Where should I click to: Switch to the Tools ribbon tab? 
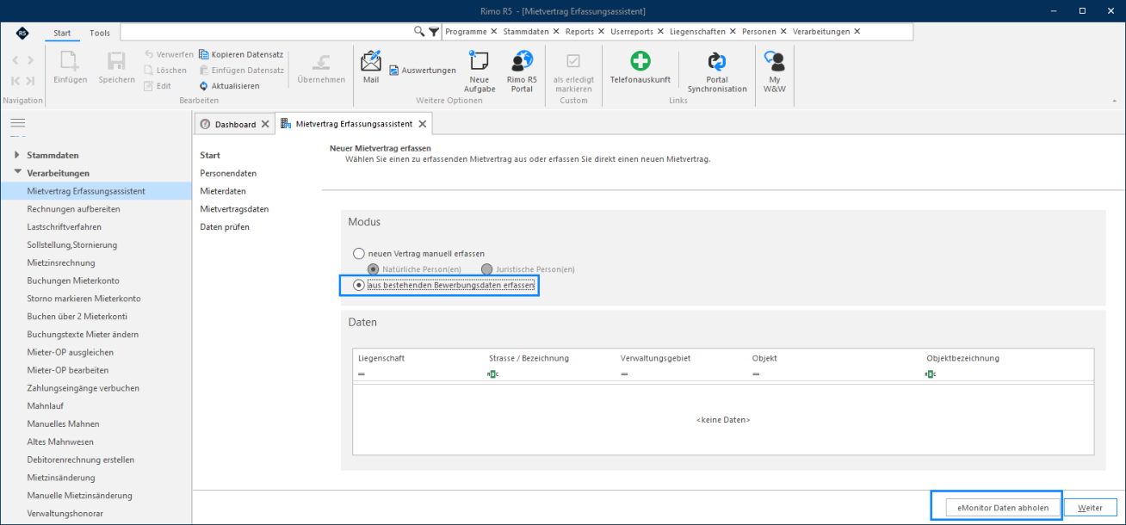(x=100, y=33)
